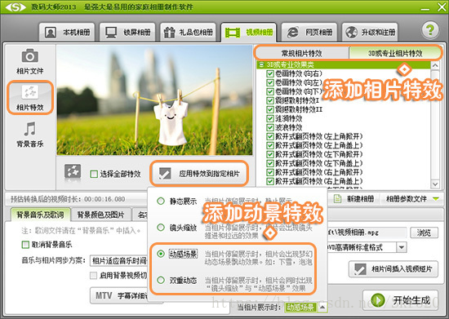Switch to 3D或专业相片特效 tab
449x319 pixels.
pyautogui.click(x=395, y=53)
